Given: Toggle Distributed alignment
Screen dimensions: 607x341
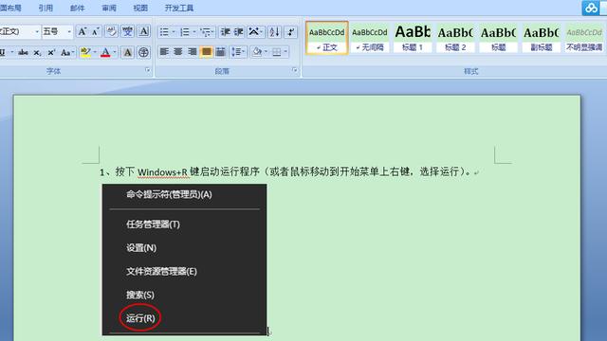Looking at the screenshot, I should (x=220, y=52).
